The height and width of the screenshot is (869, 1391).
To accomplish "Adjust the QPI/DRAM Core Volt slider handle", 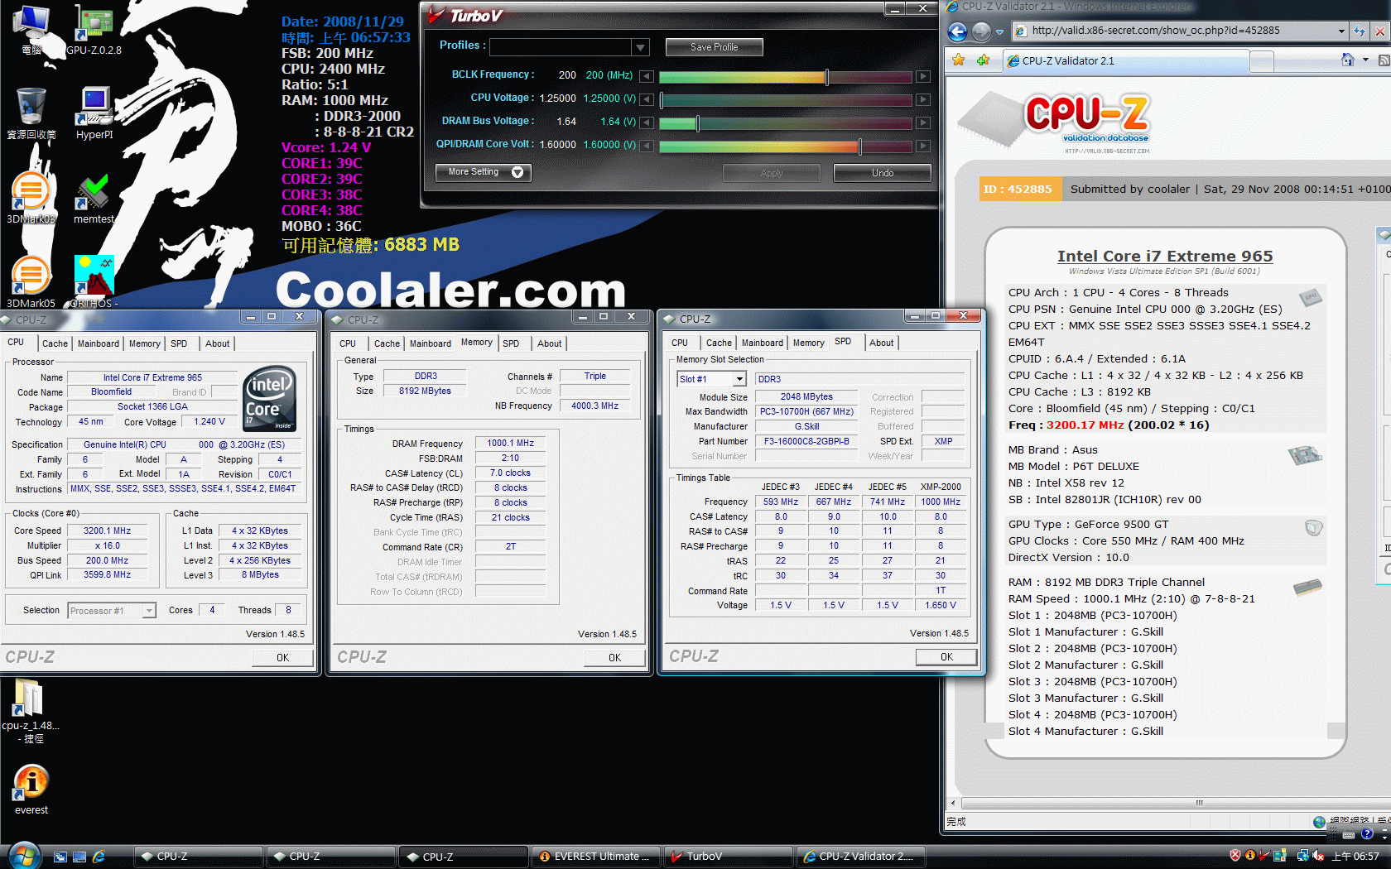I will pyautogui.click(x=860, y=146).
